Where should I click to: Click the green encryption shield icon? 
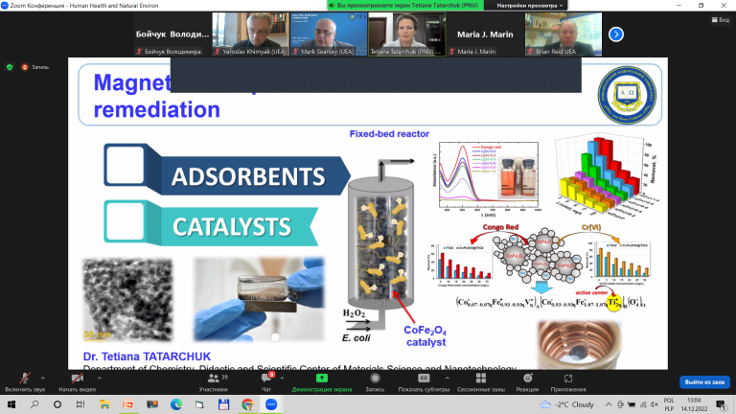(x=10, y=67)
